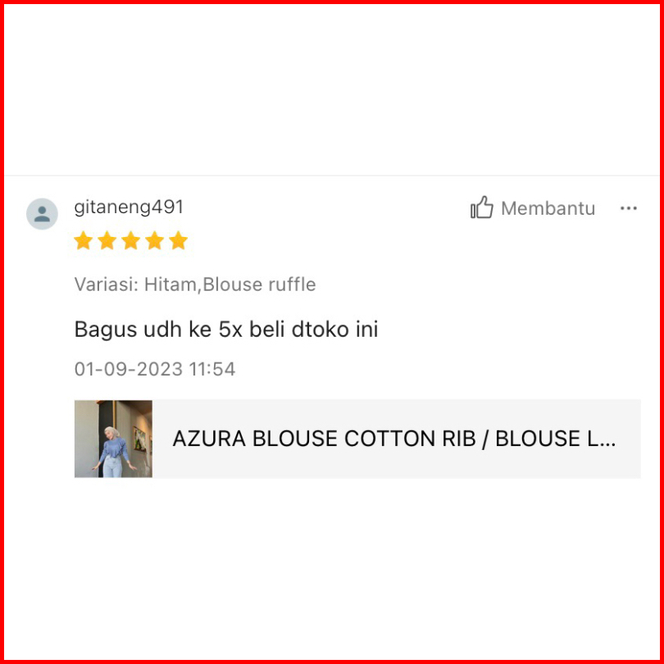
Task: Click the gray default user avatar
Action: tap(42, 214)
